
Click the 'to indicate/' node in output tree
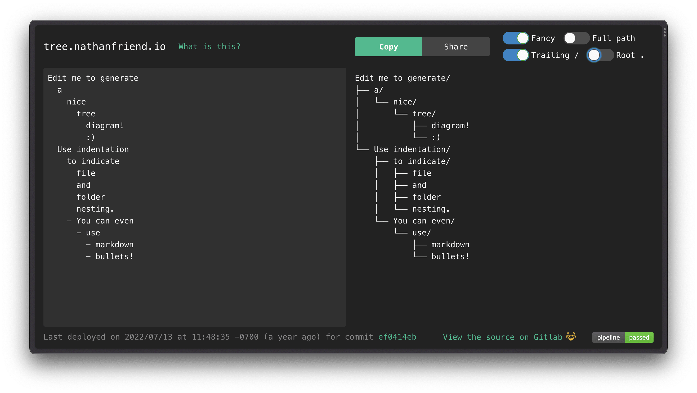click(421, 161)
